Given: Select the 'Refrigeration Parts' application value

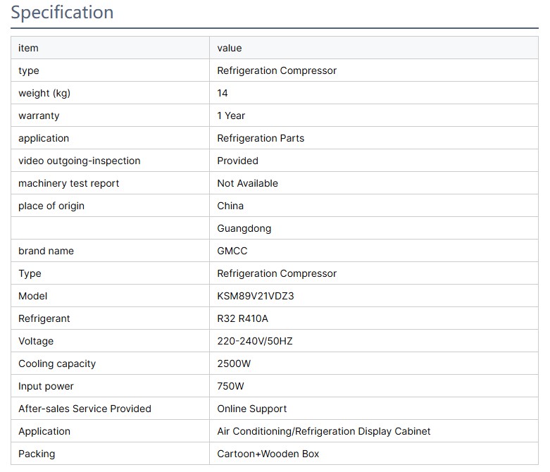Looking at the screenshot, I should coord(261,138).
